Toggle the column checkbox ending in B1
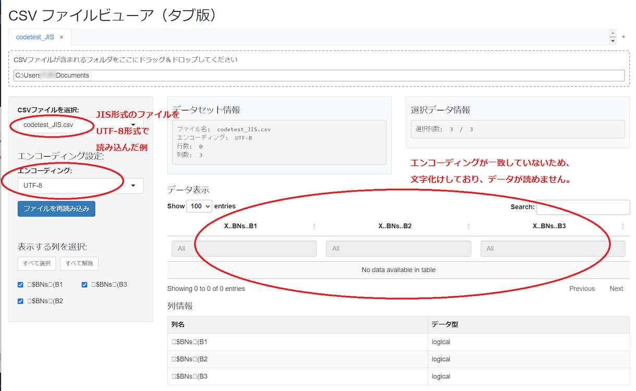The height and width of the screenshot is (391, 636). [20, 285]
